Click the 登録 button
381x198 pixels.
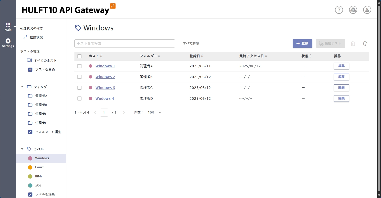coord(302,43)
